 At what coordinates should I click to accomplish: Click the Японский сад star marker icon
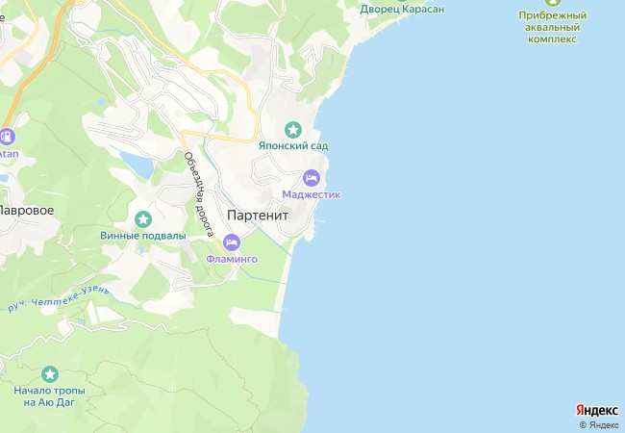[x=293, y=130]
